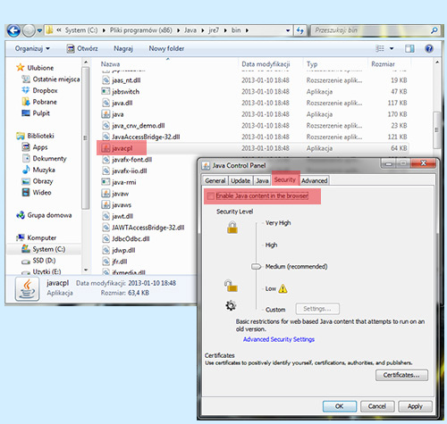Sort files by the Nazwa column
Screen dimensions: 447x424
110,64
